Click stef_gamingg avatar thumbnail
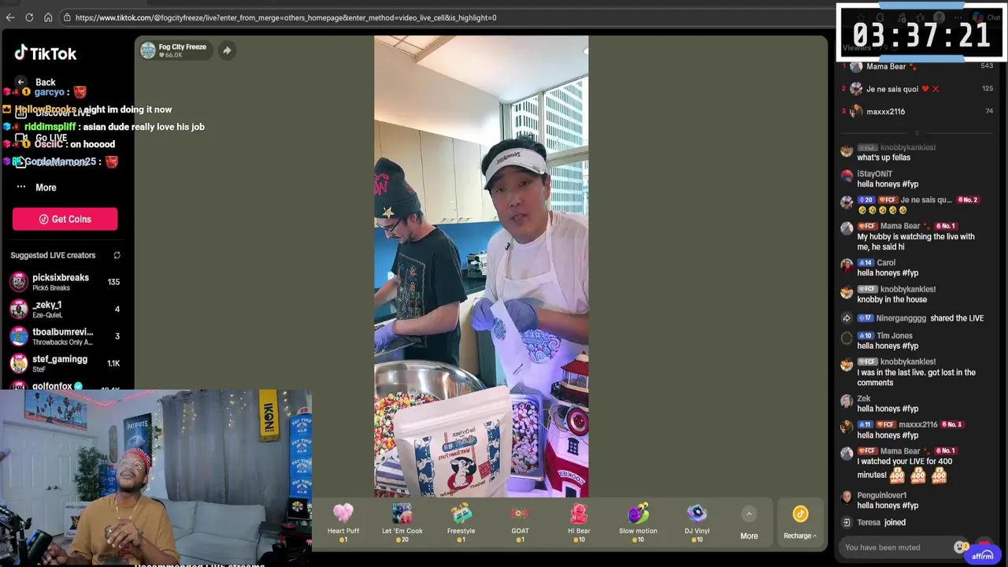 pos(19,363)
